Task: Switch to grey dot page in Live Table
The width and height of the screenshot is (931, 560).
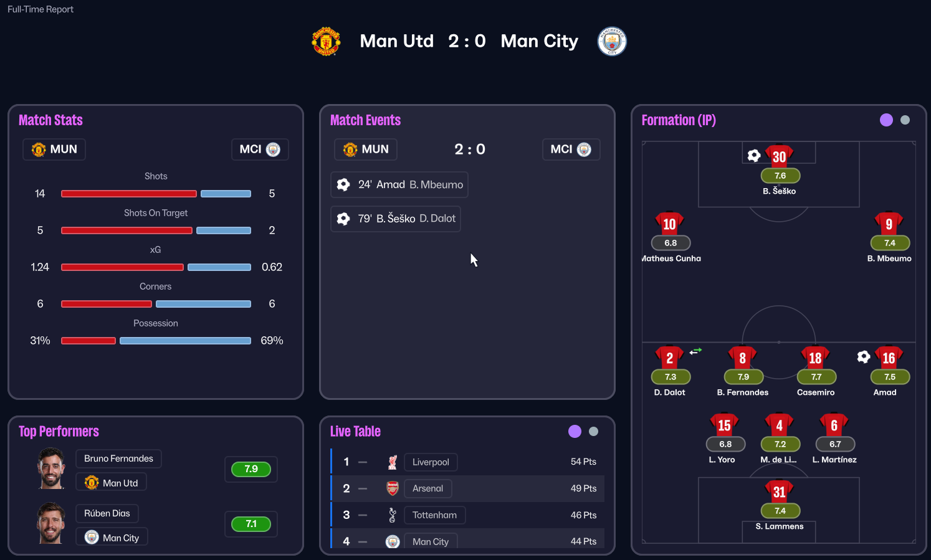Action: coord(594,432)
